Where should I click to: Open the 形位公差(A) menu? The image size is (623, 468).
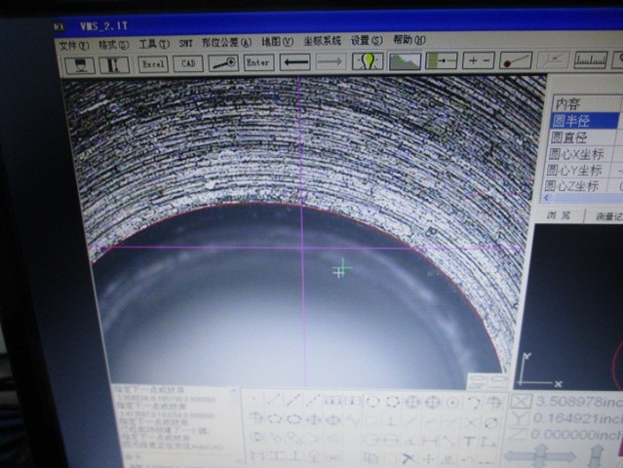[226, 42]
